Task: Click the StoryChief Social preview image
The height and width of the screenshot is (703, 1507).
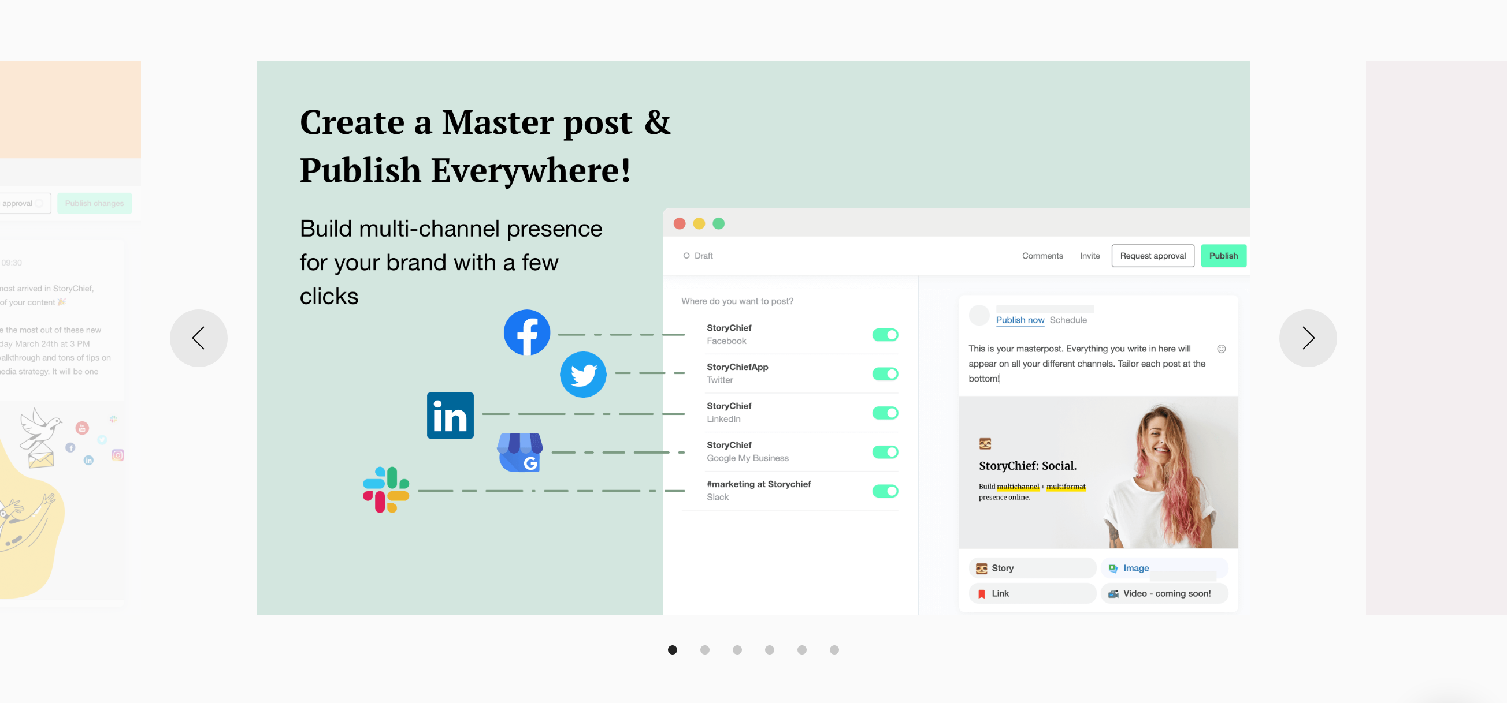Action: point(1098,472)
